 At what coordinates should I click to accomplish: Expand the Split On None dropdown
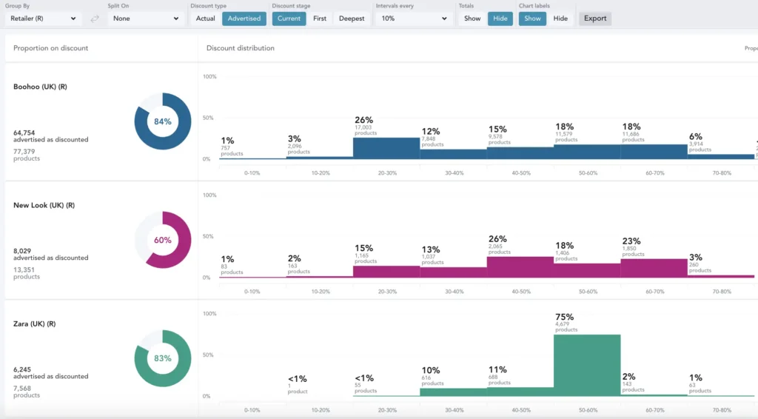click(145, 19)
